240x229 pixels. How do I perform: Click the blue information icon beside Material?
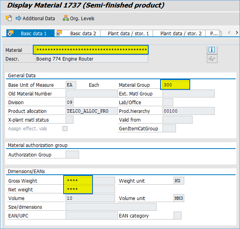tap(212, 50)
